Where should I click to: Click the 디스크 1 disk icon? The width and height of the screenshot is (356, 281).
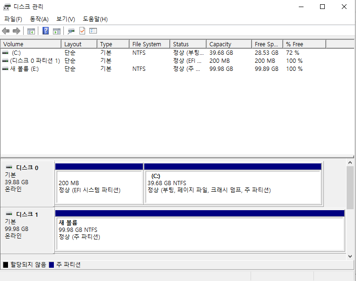9,214
